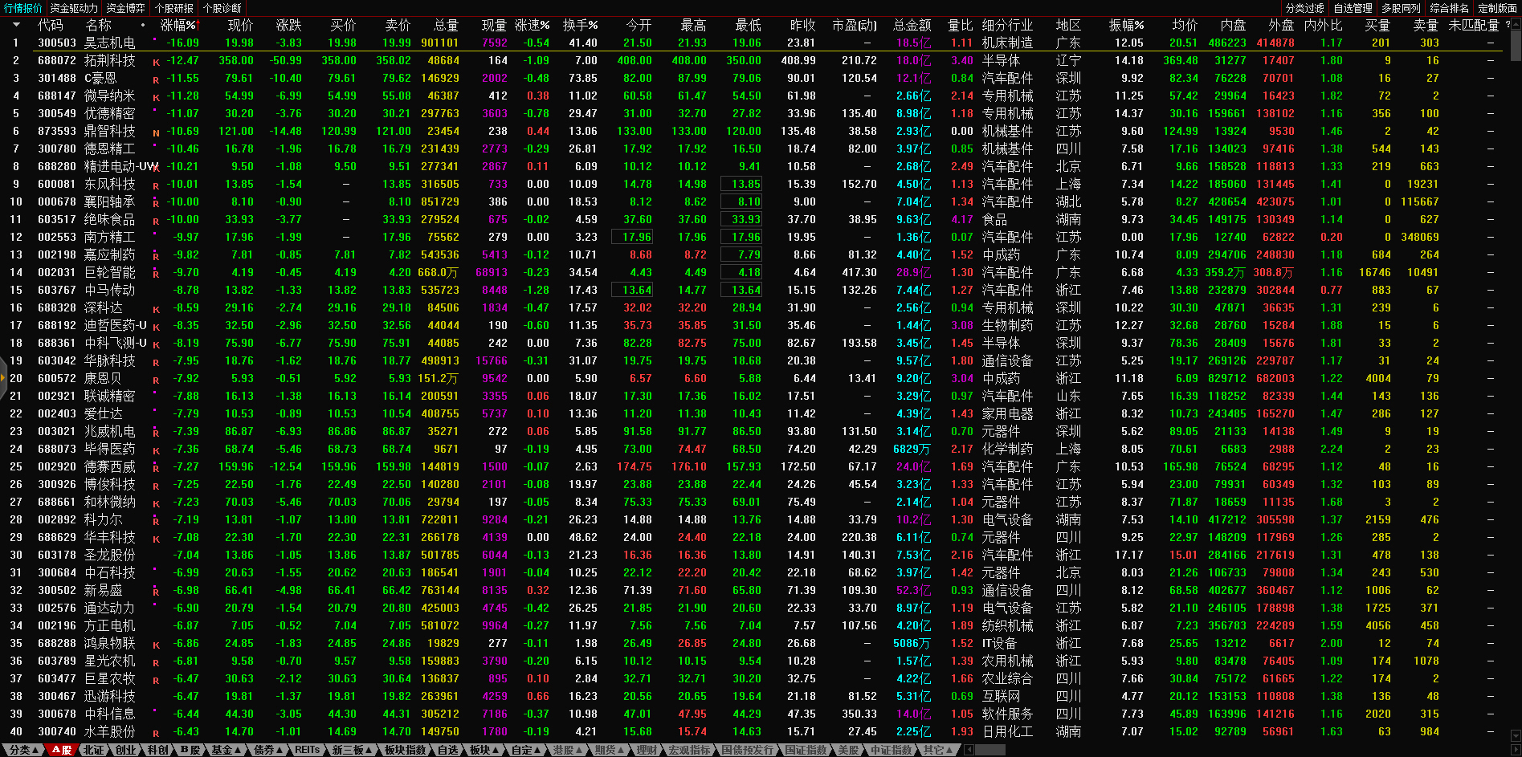Click the R marker next to 优德精密

(156, 115)
